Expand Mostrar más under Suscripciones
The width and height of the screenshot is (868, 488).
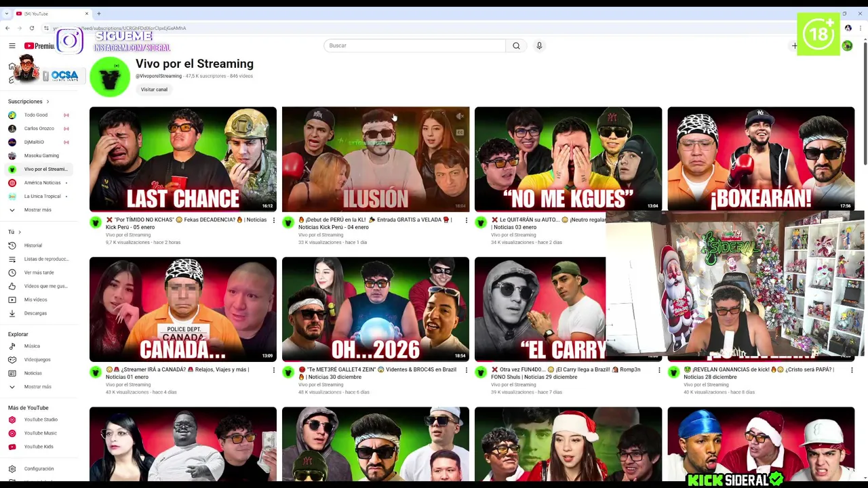pos(39,210)
